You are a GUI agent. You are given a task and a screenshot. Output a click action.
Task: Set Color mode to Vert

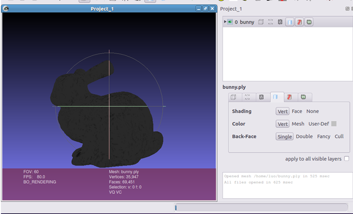tap(283, 124)
